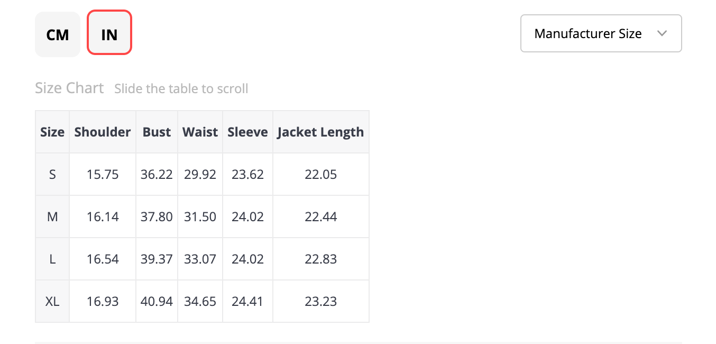
Task: Click the XL jacket length value 23.23
Action: click(321, 301)
